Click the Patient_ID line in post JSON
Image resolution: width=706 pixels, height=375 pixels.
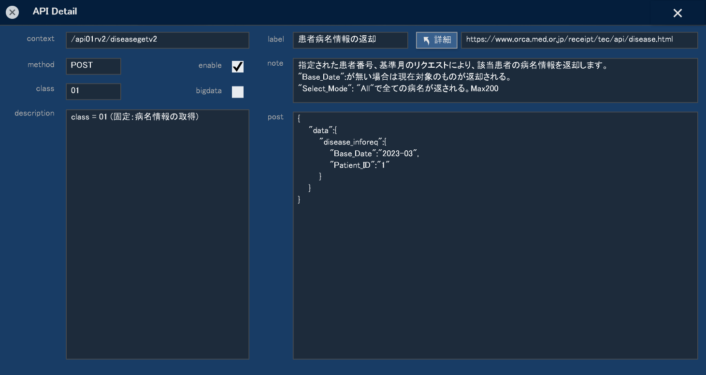coord(359,165)
